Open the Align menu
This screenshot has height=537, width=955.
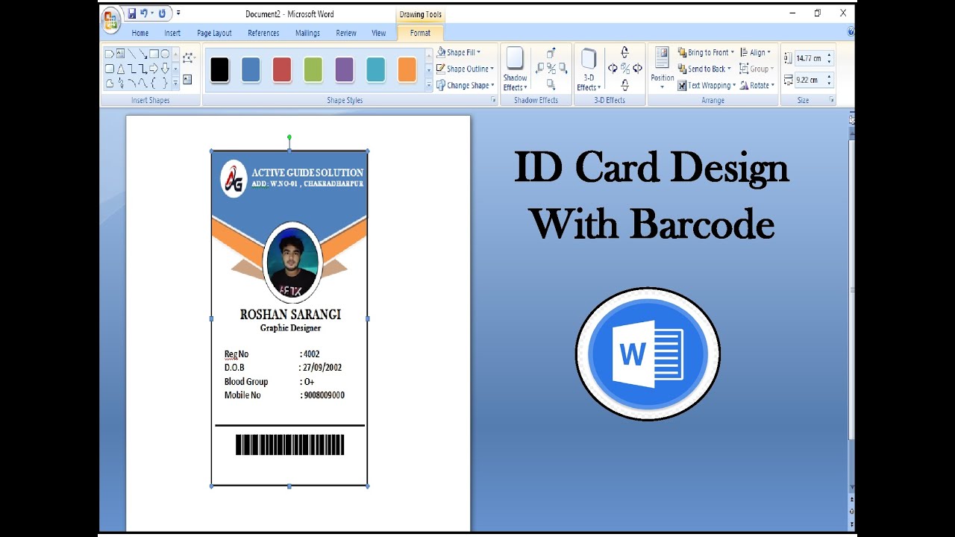click(755, 52)
